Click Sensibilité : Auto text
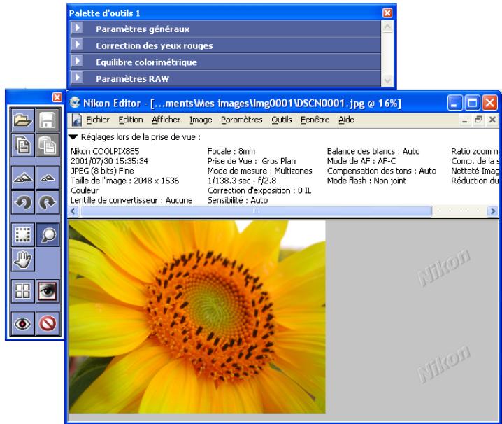The image size is (502, 424). 238,200
